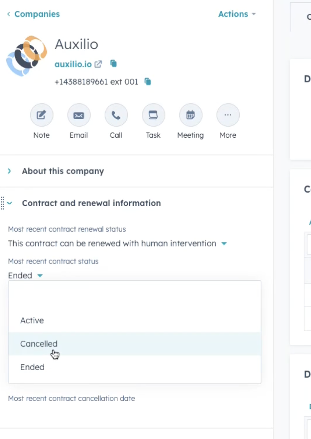
Task: Click the Note icon button
Action: click(x=41, y=115)
